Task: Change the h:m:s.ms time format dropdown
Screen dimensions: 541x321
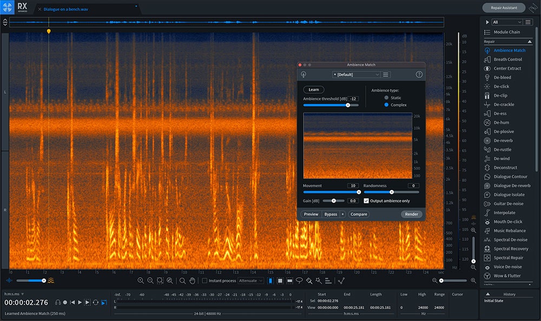Action: click(14, 294)
